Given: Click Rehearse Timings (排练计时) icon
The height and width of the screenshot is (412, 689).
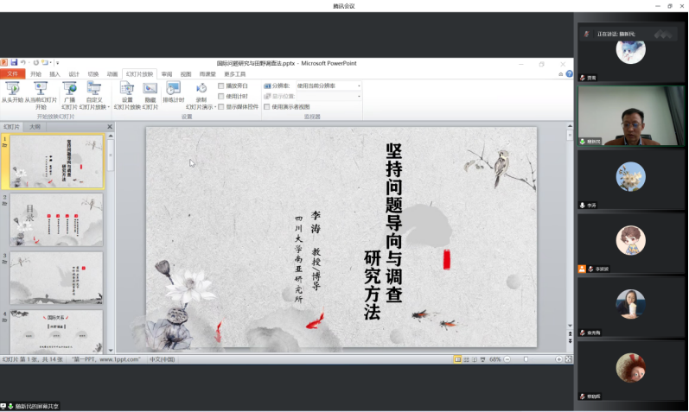Looking at the screenshot, I should (x=173, y=89).
